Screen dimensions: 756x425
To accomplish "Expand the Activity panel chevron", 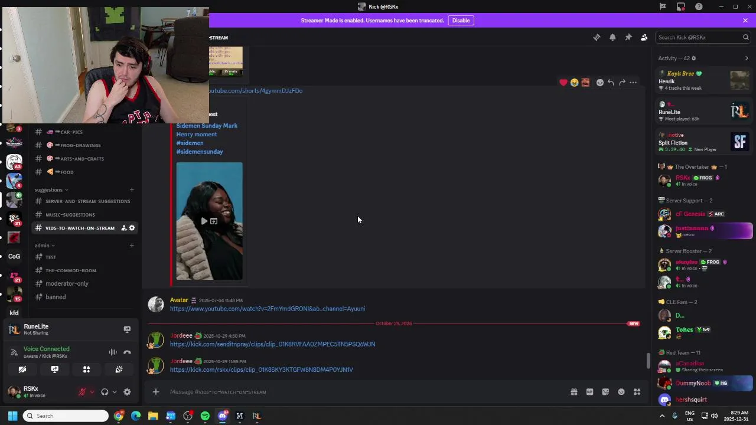I will (747, 58).
